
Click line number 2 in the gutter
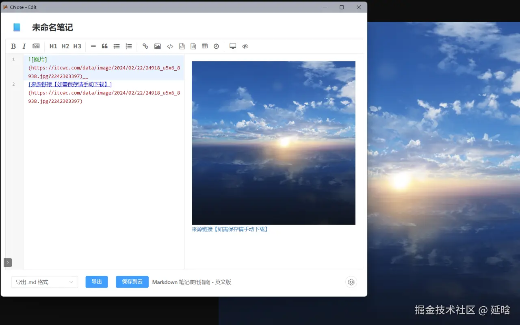[13, 84]
